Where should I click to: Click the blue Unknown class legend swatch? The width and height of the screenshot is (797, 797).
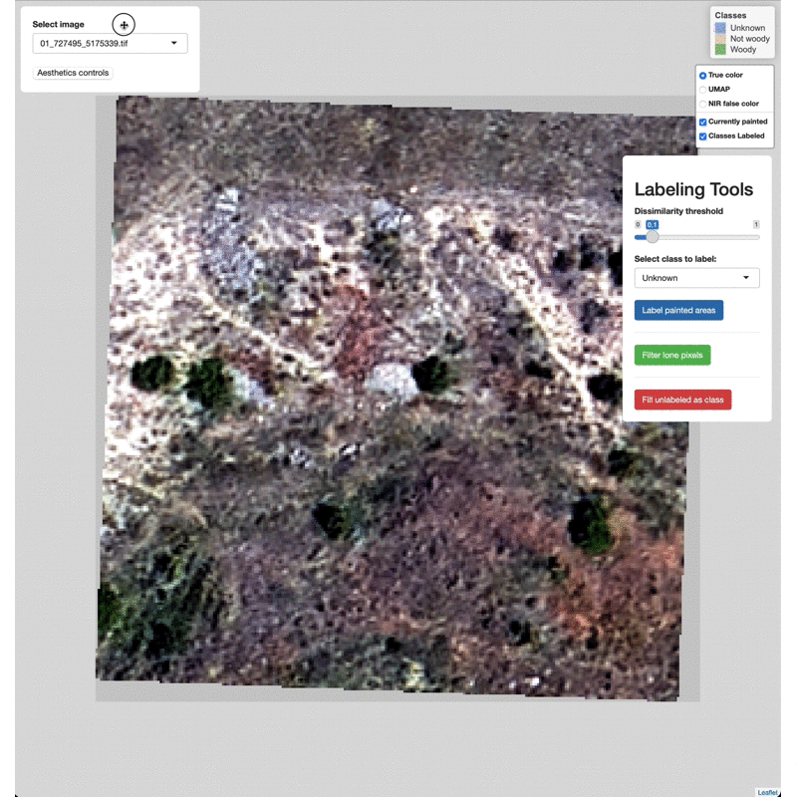click(720, 29)
